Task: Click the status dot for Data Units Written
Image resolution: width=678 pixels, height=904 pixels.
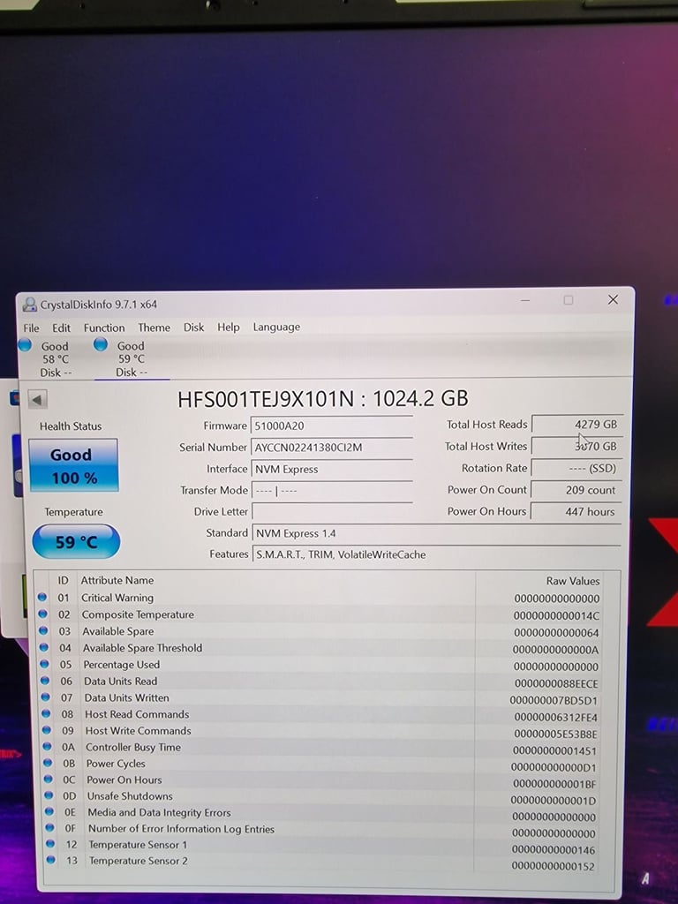Action: point(46,697)
